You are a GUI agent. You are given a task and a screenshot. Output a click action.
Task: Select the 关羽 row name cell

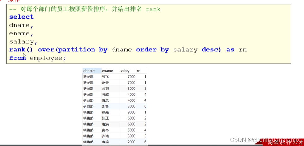(x=110, y=89)
